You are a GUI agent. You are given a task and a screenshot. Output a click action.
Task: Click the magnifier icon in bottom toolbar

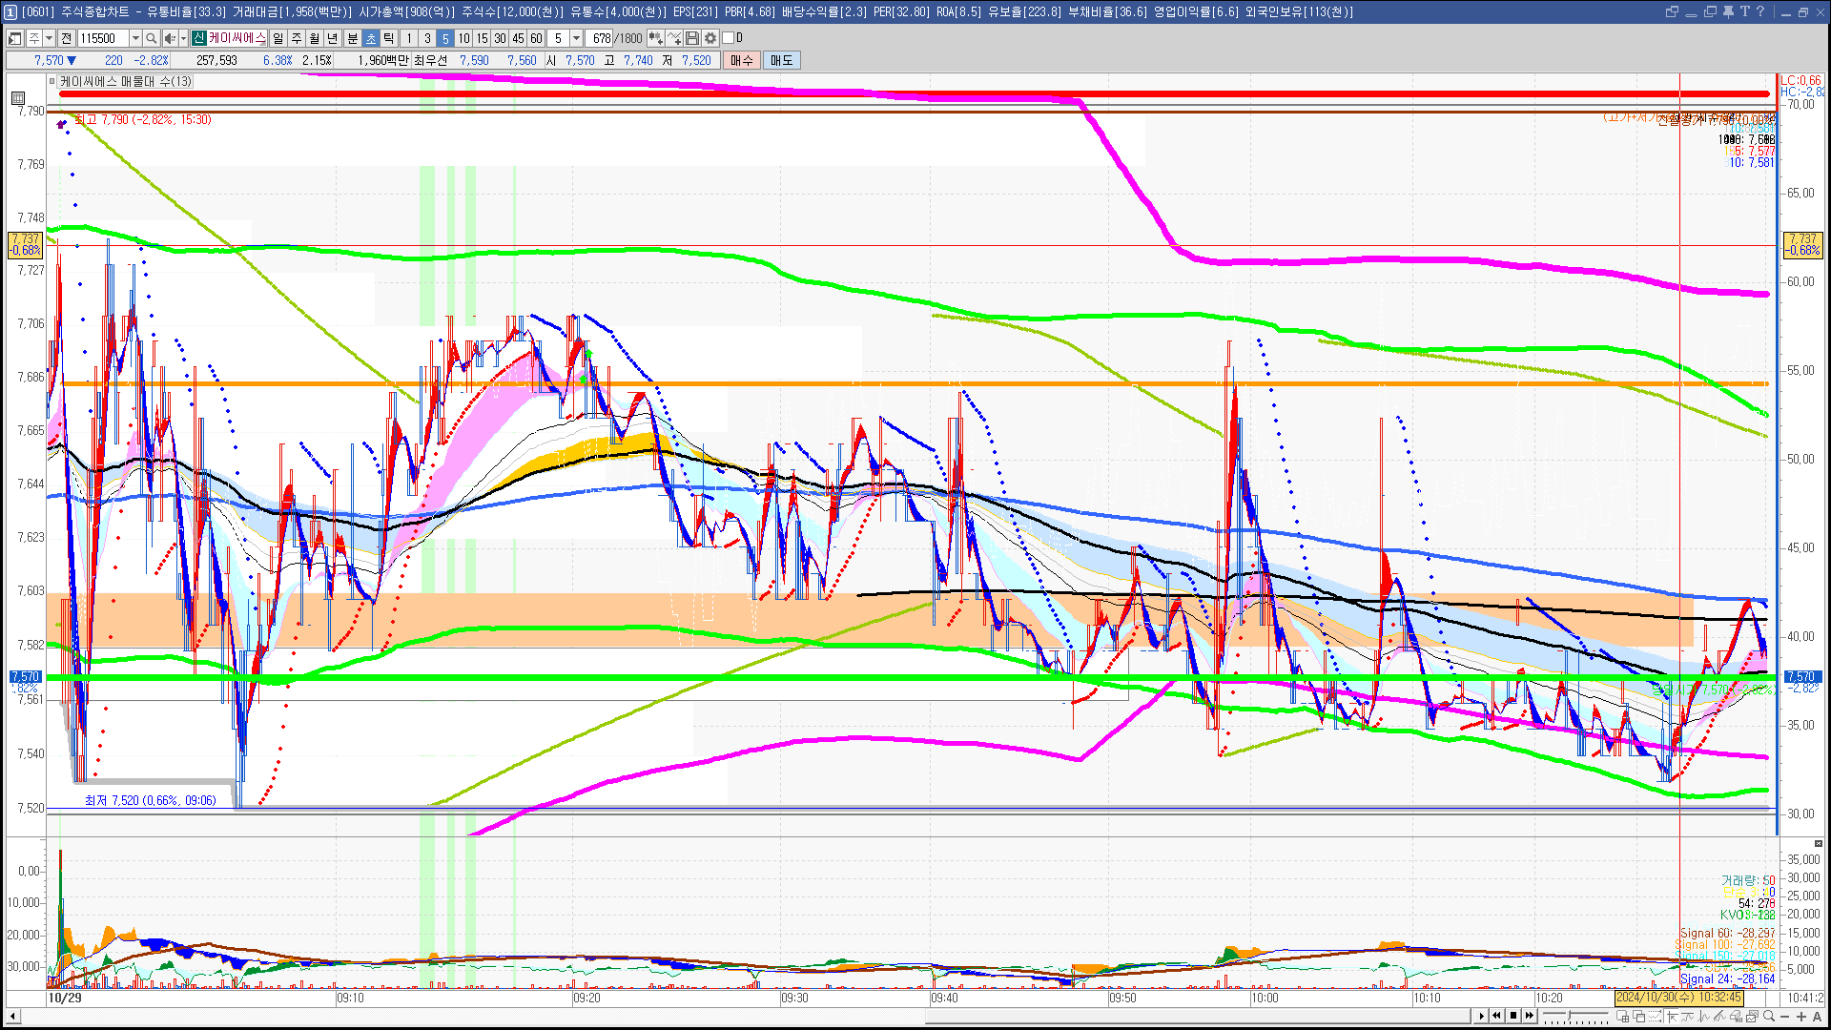point(1770,1017)
